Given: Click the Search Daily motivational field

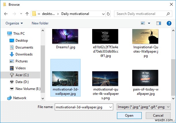Looking at the screenshot, I should click(143, 14).
